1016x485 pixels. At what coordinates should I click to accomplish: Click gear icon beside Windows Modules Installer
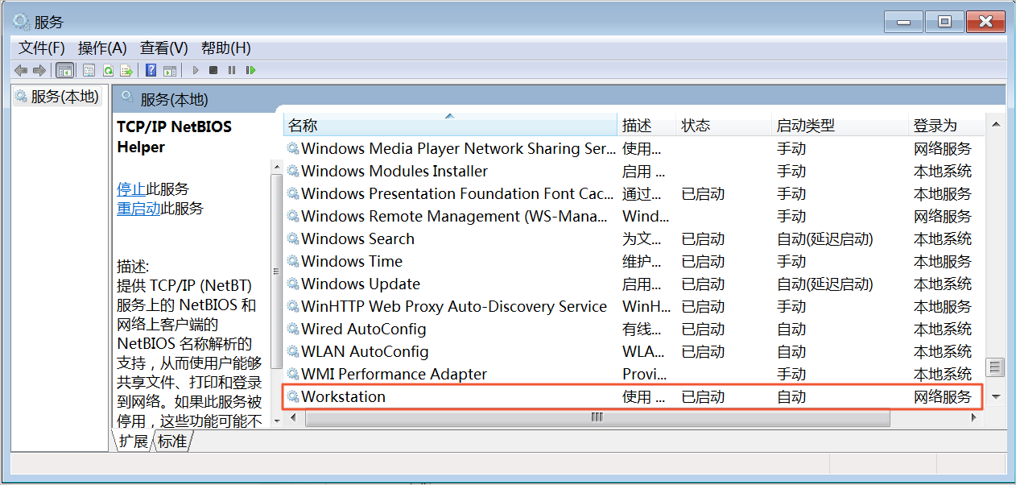(293, 171)
